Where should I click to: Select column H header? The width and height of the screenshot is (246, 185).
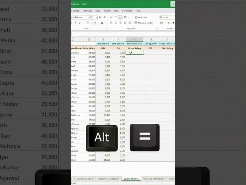point(151,39)
